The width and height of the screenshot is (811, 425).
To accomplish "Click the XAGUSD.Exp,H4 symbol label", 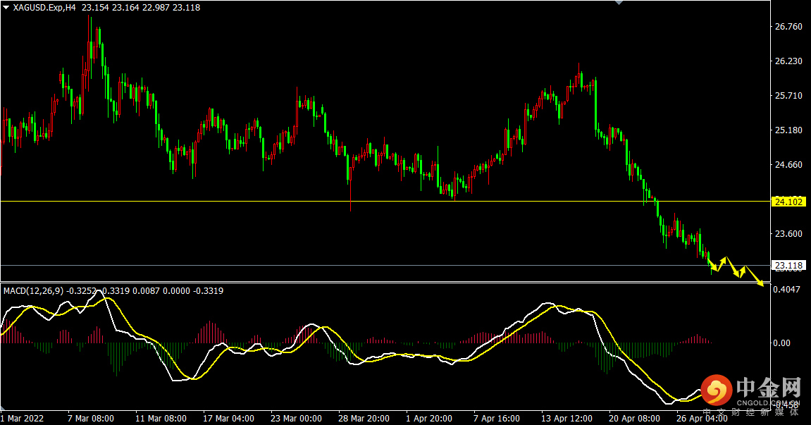I will 45,8.
